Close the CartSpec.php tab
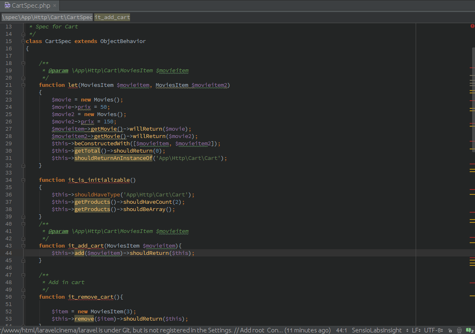475x334 pixels. click(x=54, y=5)
